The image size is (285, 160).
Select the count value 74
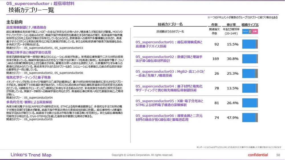click(217, 117)
